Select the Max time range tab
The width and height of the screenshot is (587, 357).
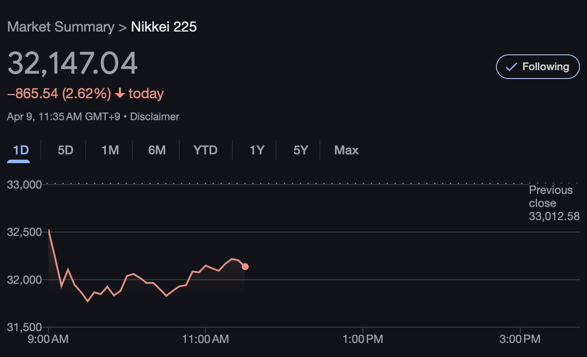click(346, 150)
